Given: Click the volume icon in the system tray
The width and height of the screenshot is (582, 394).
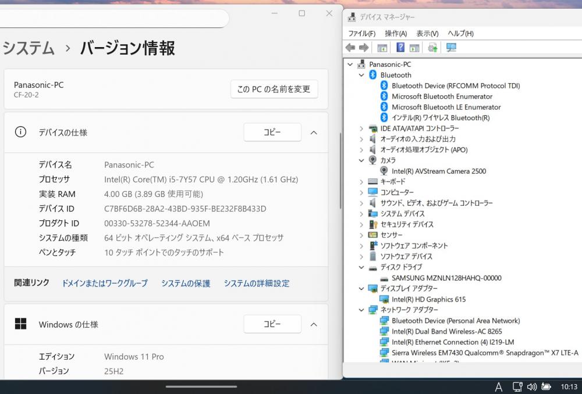Looking at the screenshot, I should pos(531,386).
